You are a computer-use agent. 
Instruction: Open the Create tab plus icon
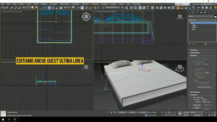(189, 13)
